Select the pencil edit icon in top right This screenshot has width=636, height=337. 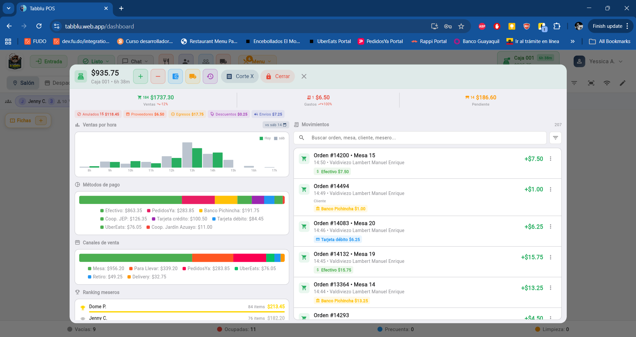pyautogui.click(x=623, y=83)
